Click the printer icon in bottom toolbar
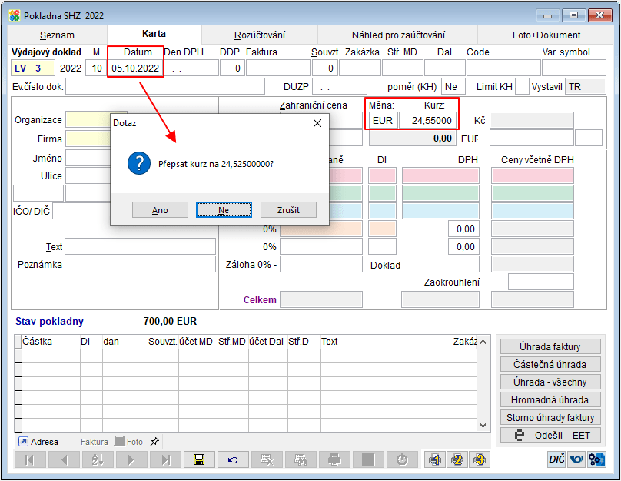This screenshot has height=481, width=621. click(x=334, y=459)
